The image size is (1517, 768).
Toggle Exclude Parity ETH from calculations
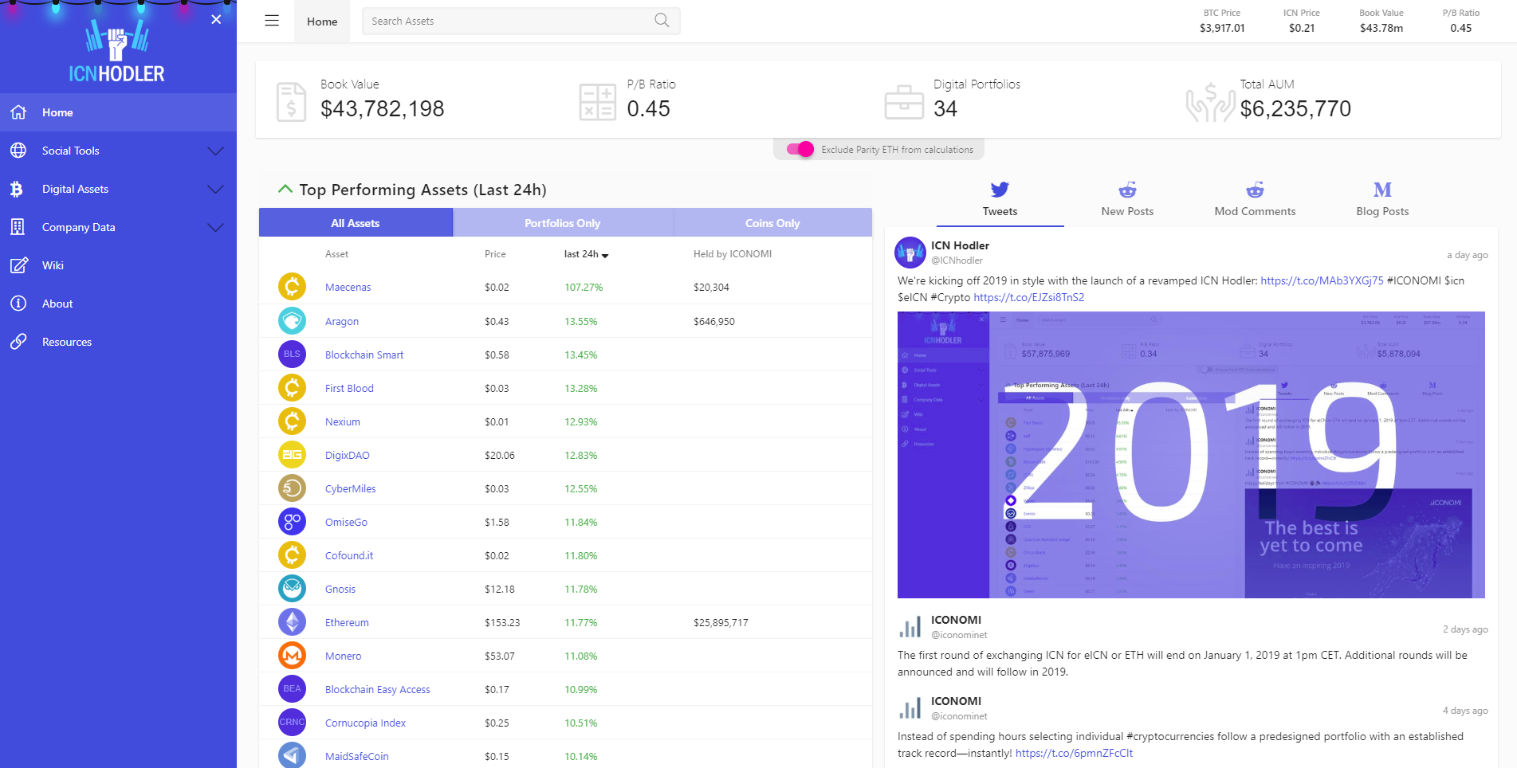(800, 149)
